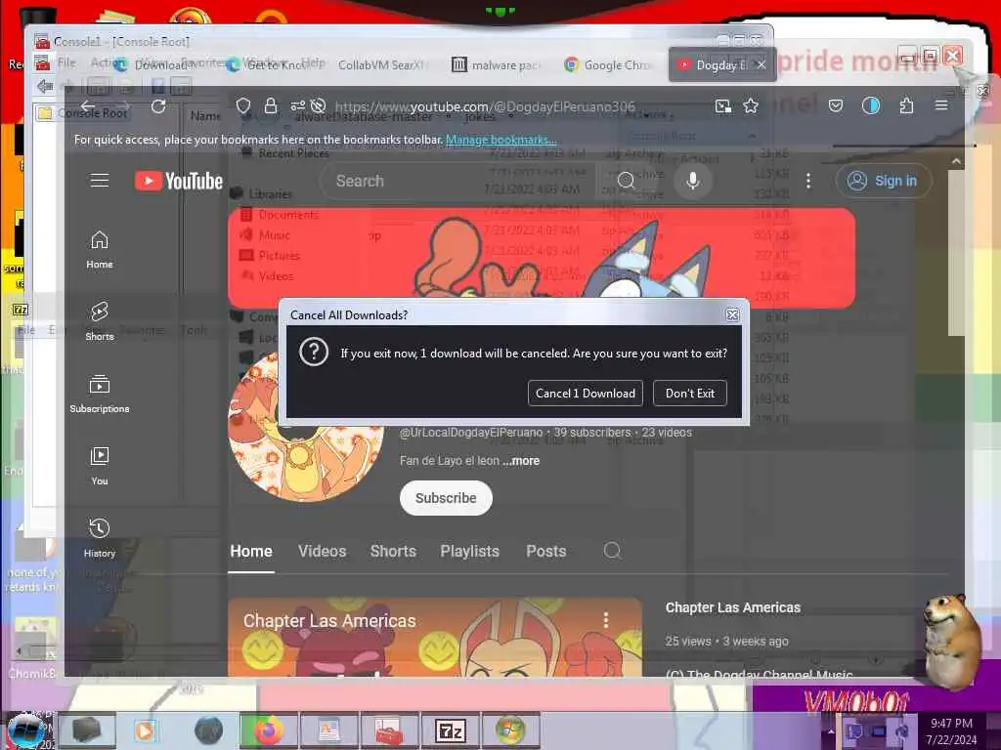Open the You section in sidebar
The image size is (1001, 750).
click(x=100, y=466)
